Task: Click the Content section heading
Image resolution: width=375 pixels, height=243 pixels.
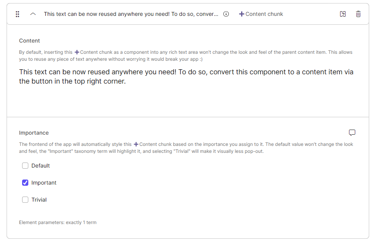Action: 29,41
